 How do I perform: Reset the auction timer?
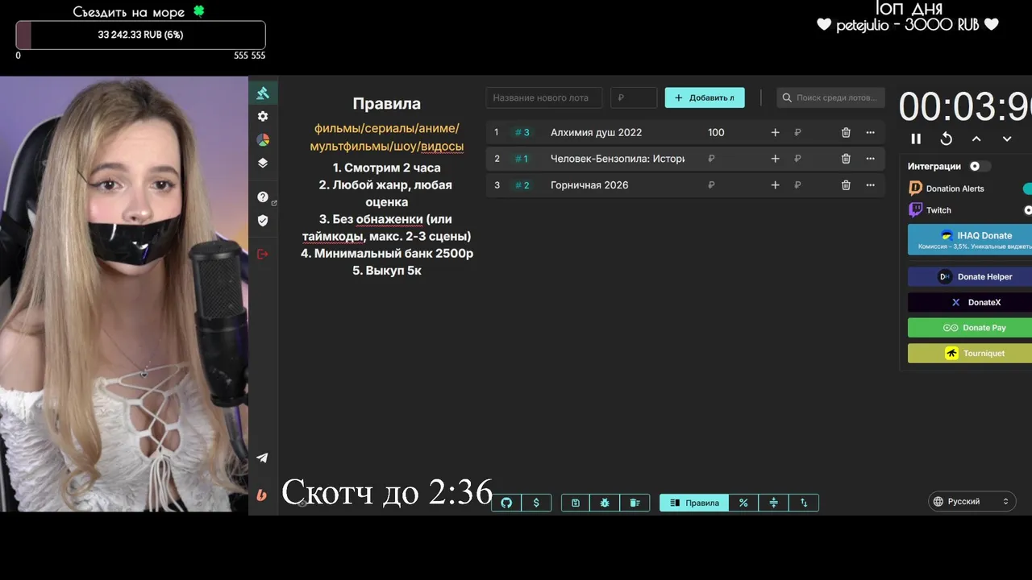point(947,139)
